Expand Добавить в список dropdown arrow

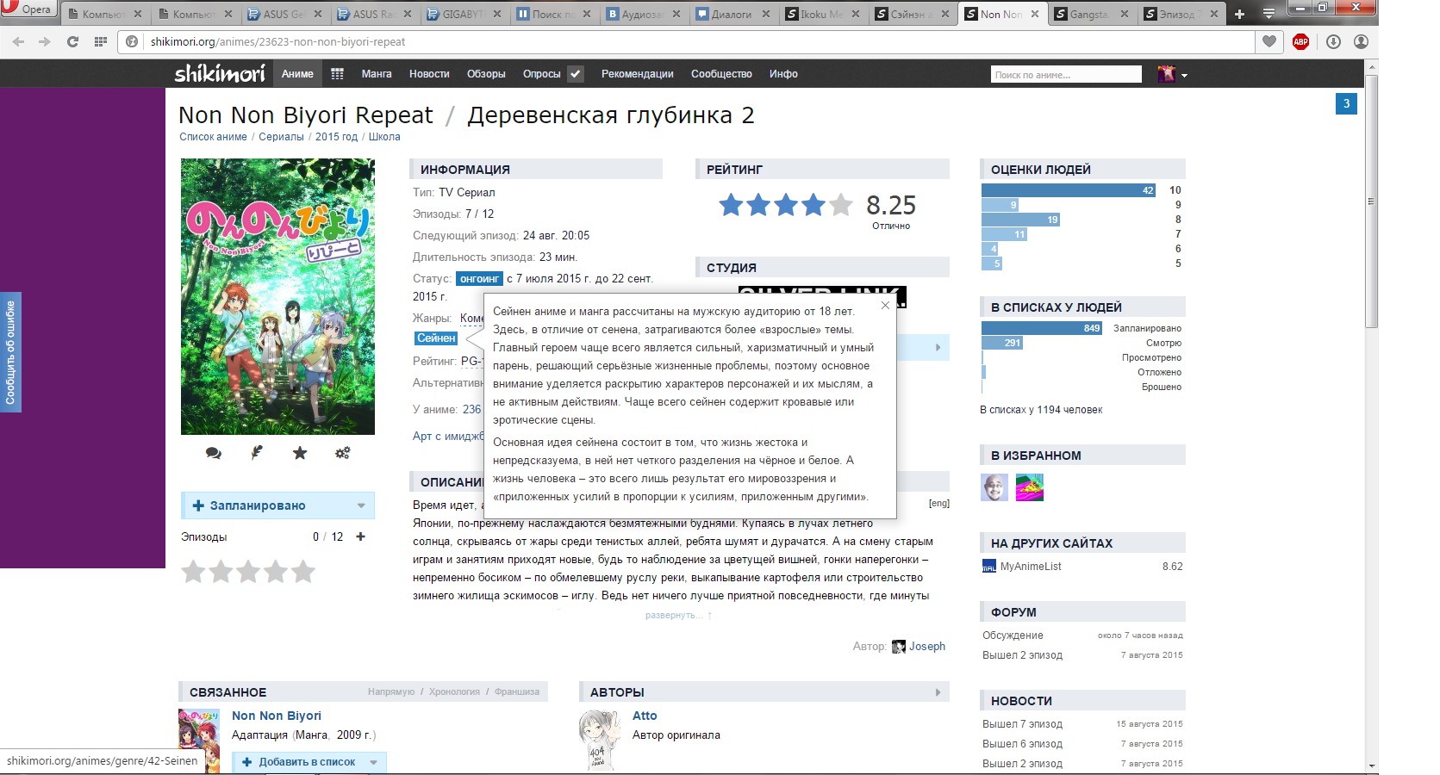click(x=373, y=762)
